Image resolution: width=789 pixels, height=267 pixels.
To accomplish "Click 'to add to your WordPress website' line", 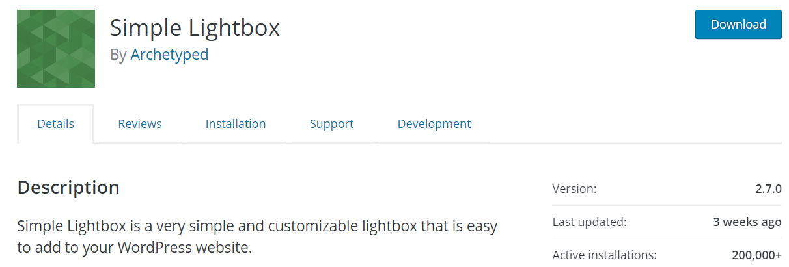I will [x=134, y=248].
